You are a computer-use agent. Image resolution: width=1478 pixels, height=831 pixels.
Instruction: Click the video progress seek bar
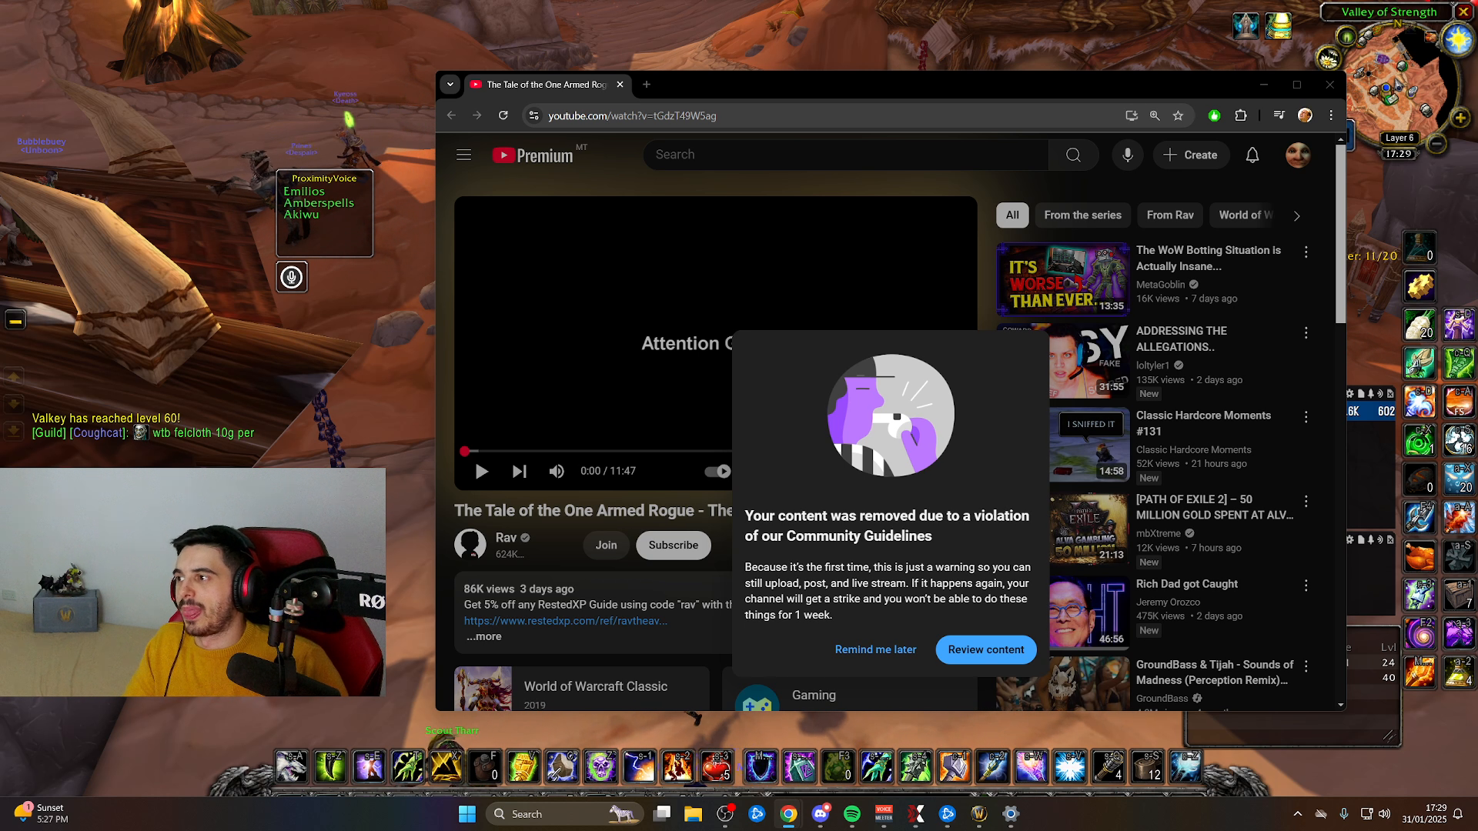pyautogui.click(x=600, y=451)
